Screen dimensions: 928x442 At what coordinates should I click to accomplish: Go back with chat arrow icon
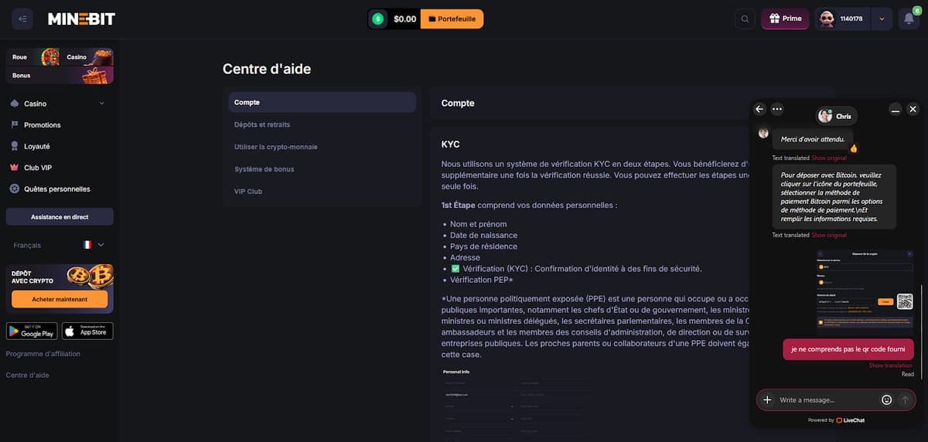click(x=759, y=110)
